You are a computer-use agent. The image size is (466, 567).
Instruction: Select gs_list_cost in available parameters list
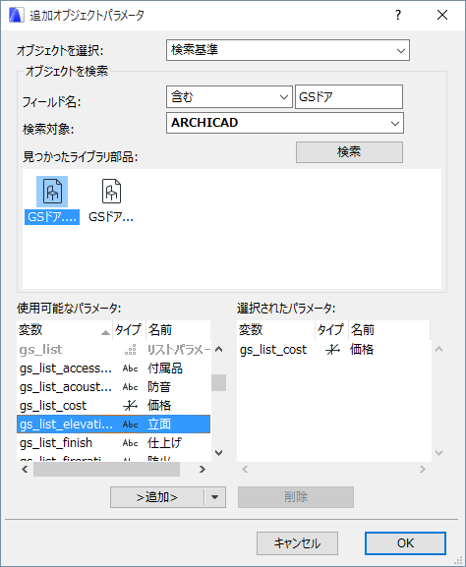click(114, 406)
